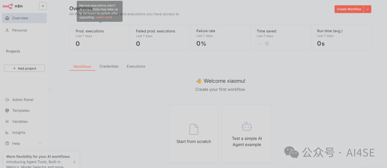Click Test a simple AI Agent example

tap(247, 134)
